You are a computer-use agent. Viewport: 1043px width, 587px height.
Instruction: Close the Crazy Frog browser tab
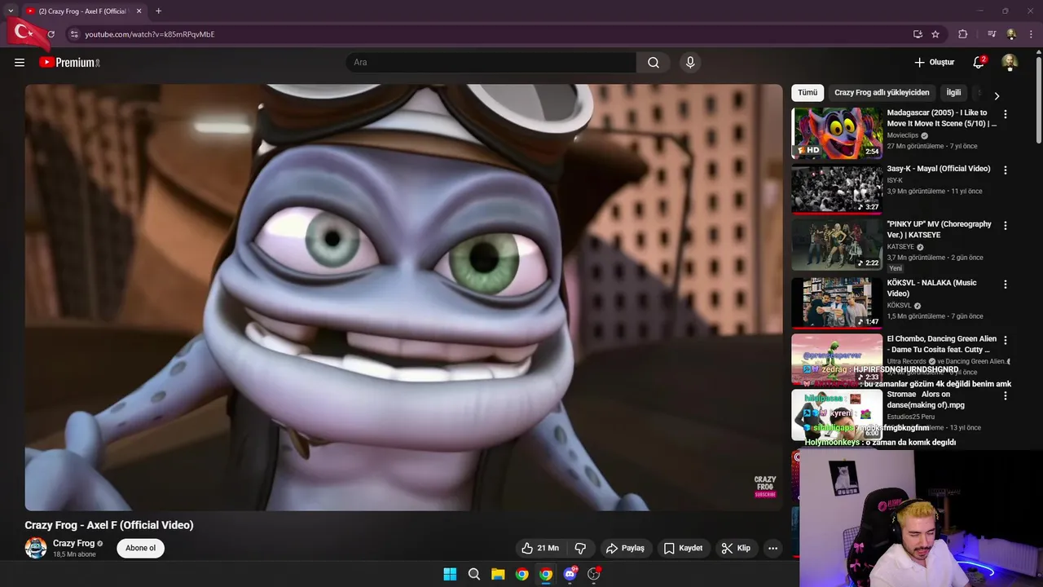(139, 11)
